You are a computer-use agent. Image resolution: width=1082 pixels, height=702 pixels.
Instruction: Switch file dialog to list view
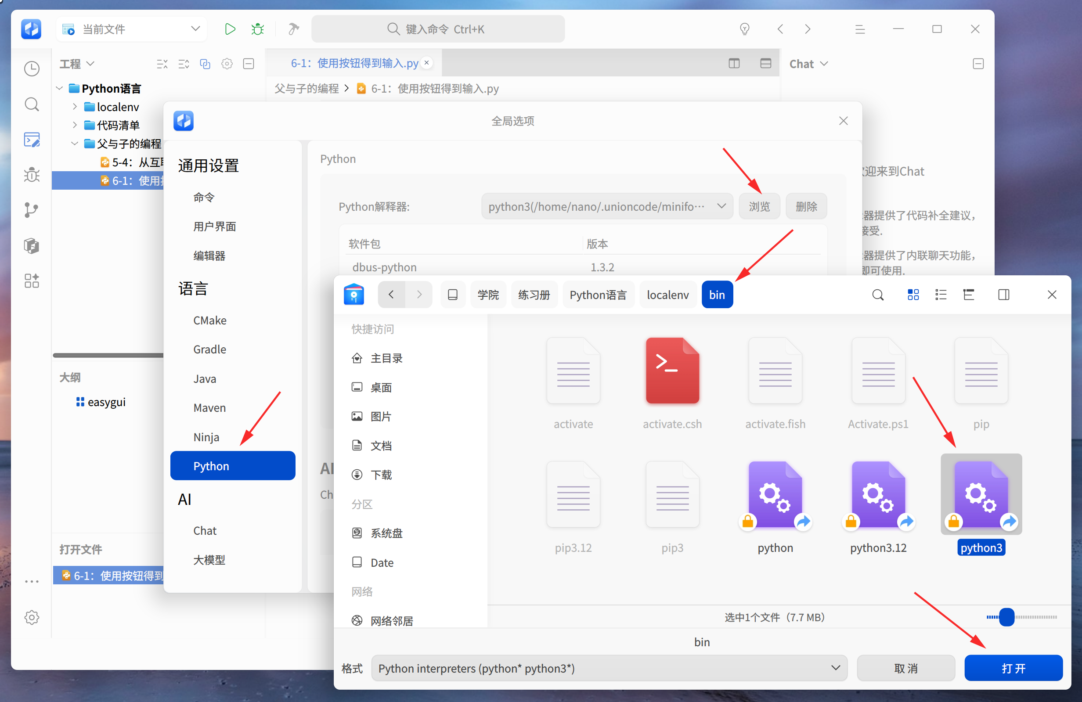click(941, 295)
